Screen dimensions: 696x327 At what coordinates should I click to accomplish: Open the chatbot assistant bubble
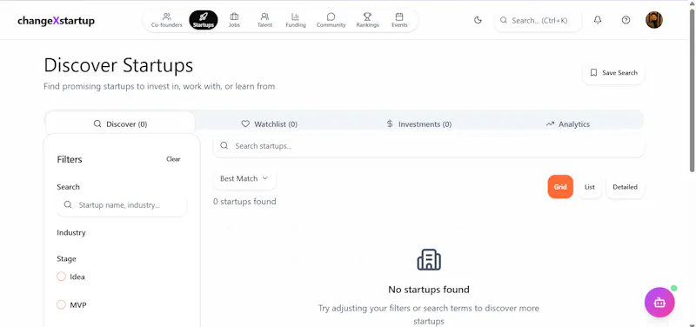[x=659, y=302]
